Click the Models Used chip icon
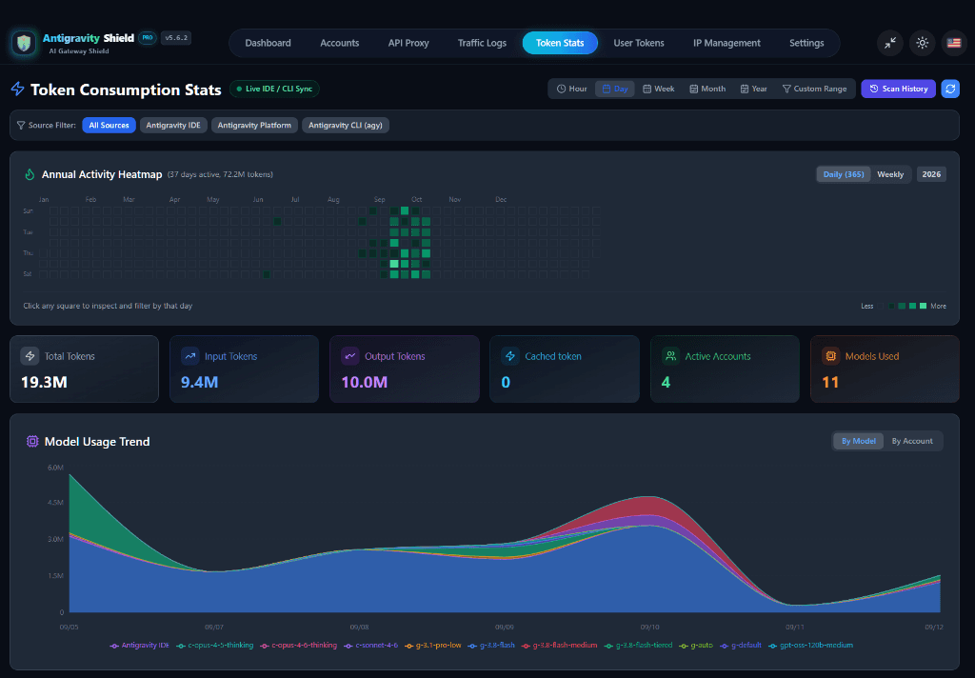This screenshot has height=678, width=975. click(830, 356)
